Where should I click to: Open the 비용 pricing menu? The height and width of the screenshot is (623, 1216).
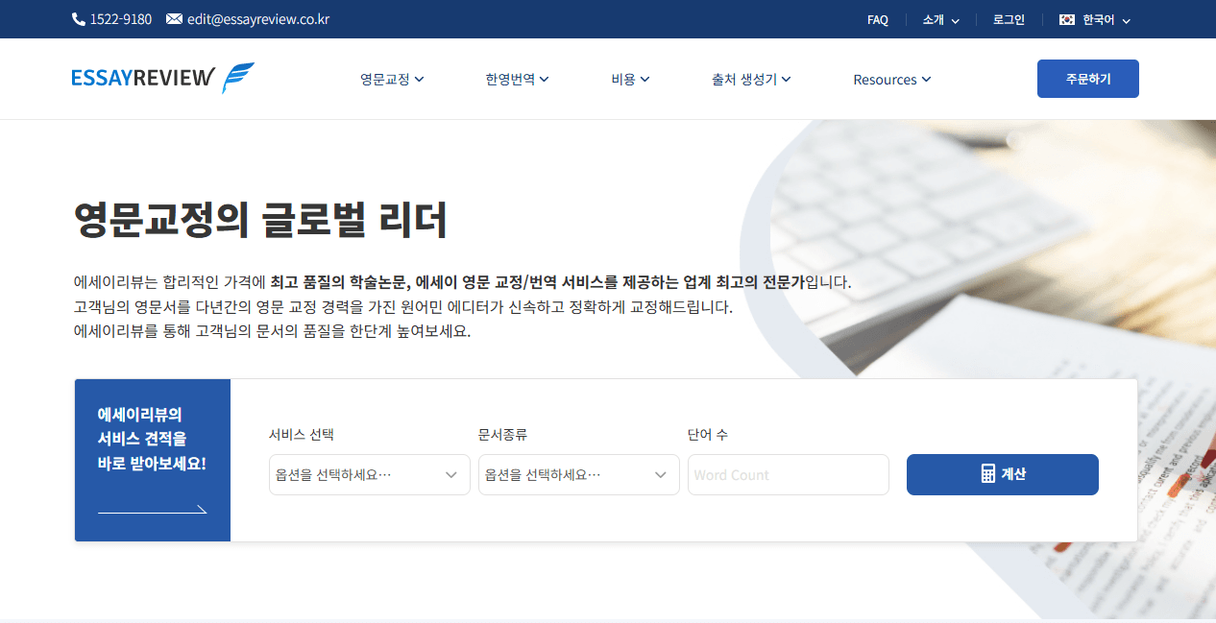(629, 80)
